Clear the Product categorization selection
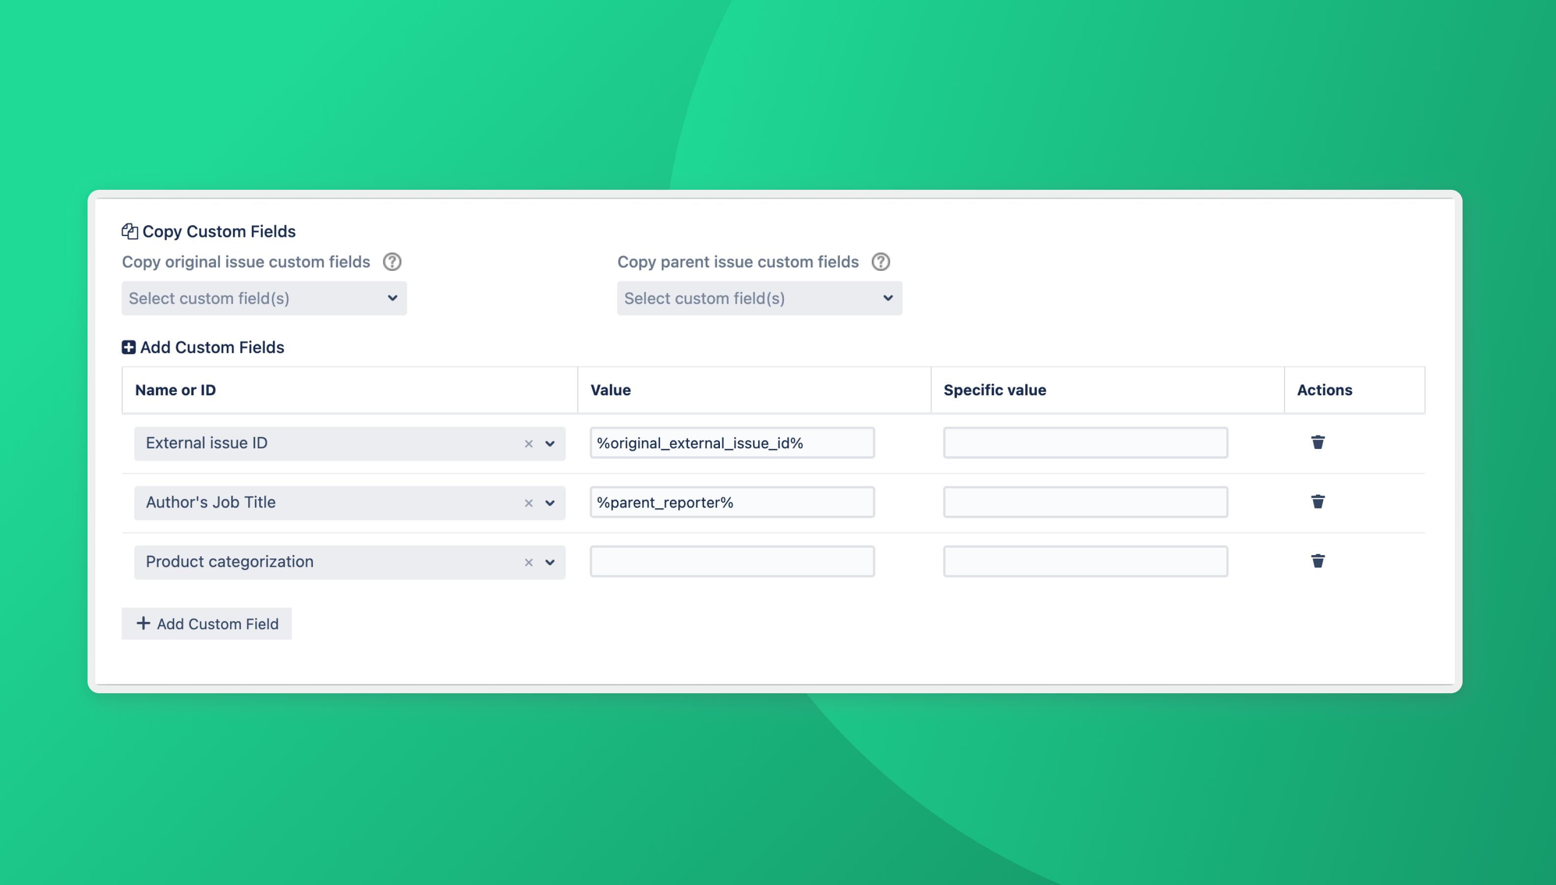Viewport: 1556px width, 885px height. point(528,562)
